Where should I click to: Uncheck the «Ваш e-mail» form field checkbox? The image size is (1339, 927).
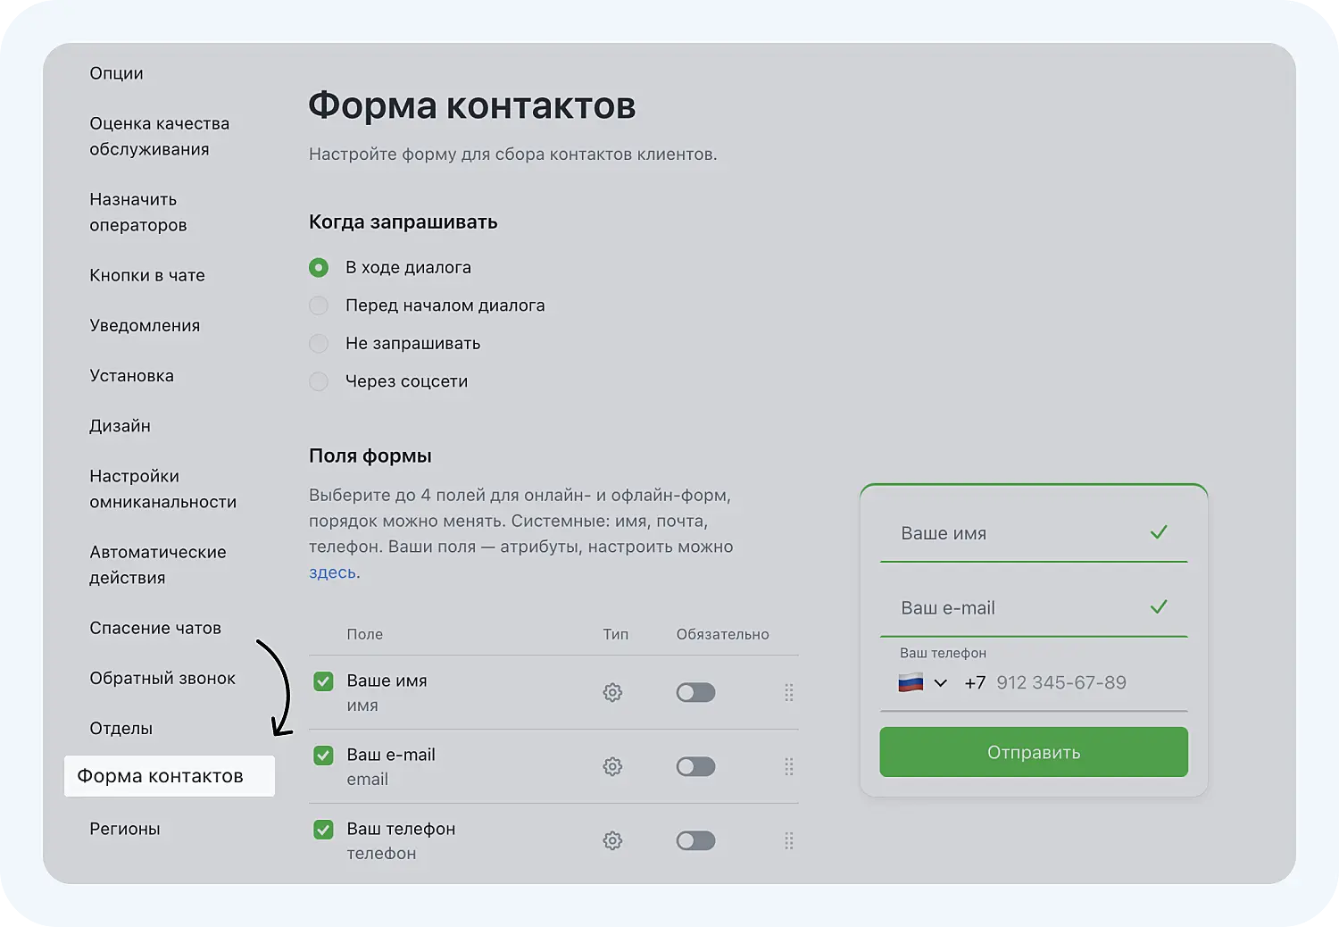[323, 756]
